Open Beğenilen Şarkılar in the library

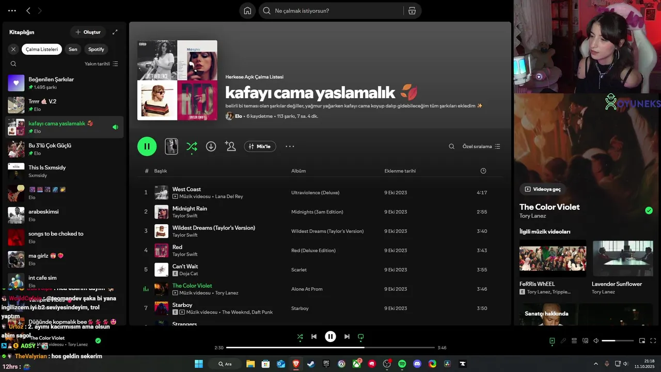(x=65, y=83)
